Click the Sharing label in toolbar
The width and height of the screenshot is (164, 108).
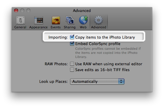point(70,27)
